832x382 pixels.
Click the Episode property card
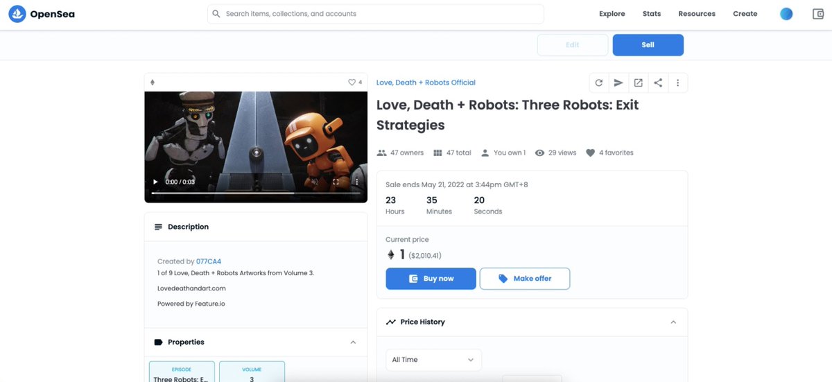coord(182,373)
